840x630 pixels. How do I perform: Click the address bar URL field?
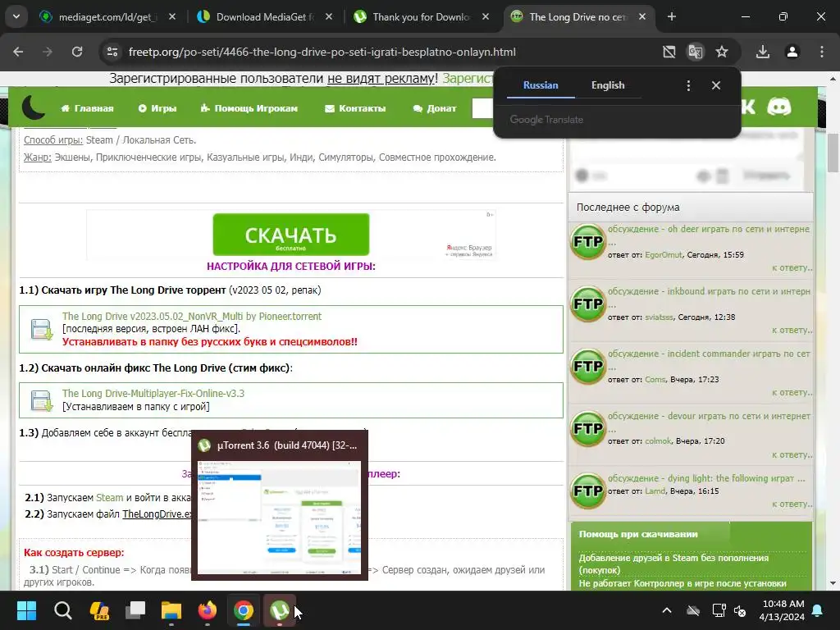pyautogui.click(x=322, y=52)
